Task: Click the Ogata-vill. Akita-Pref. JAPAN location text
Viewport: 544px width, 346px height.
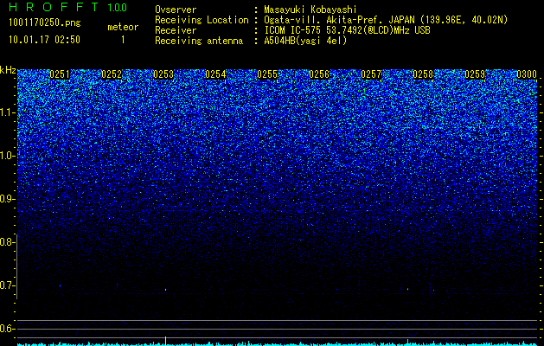Action: [386, 20]
